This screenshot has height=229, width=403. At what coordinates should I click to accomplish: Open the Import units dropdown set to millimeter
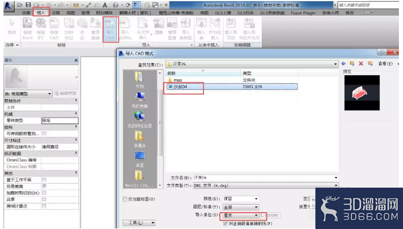[241, 215]
